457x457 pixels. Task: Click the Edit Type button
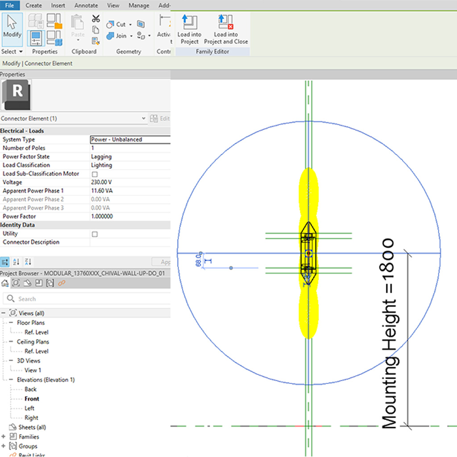[160, 119]
